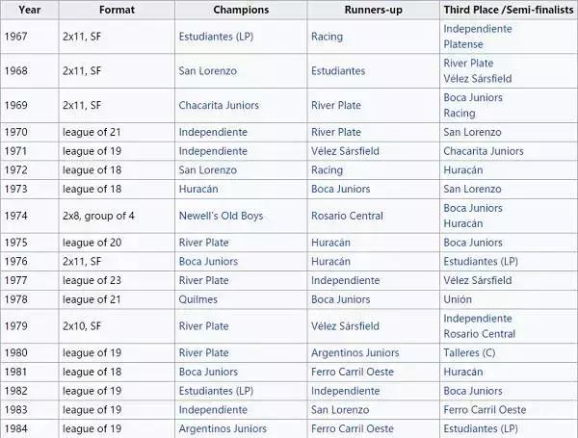Click 1981 runners-up Ferro Carril Oeste link
This screenshot has width=578, height=438.
pos(353,372)
